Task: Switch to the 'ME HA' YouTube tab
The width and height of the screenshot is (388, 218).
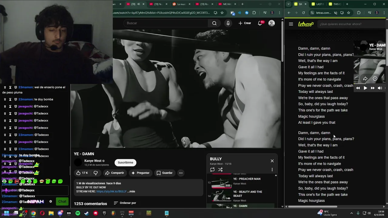Action: (x=227, y=4)
